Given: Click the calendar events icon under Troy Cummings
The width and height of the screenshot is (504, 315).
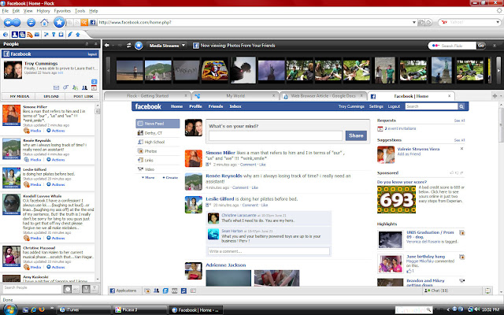Looking at the screenshot, I should pos(94,87).
